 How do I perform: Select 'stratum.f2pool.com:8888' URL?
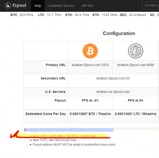[x=135, y=65]
